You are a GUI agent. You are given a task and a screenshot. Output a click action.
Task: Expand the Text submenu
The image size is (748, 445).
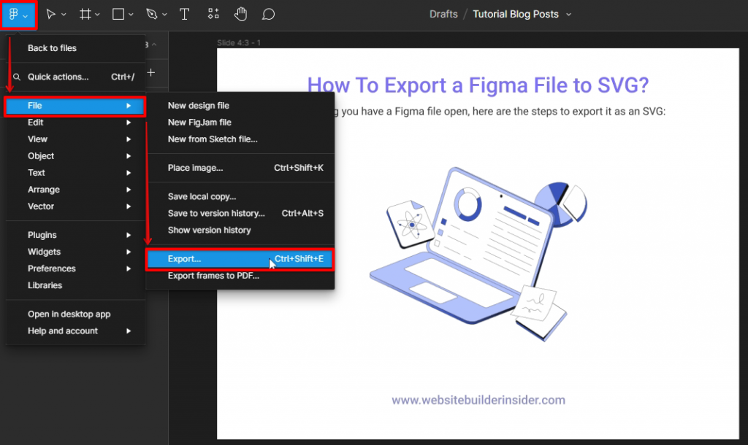pyautogui.click(x=75, y=172)
